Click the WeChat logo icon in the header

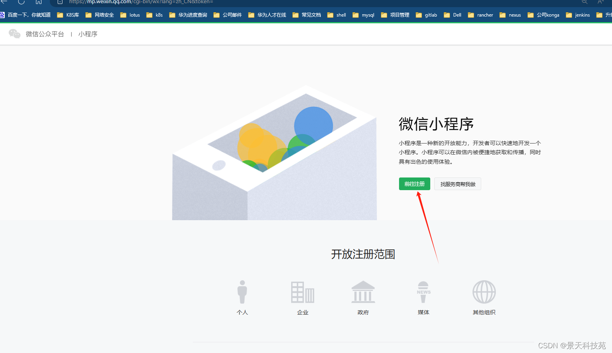[15, 34]
